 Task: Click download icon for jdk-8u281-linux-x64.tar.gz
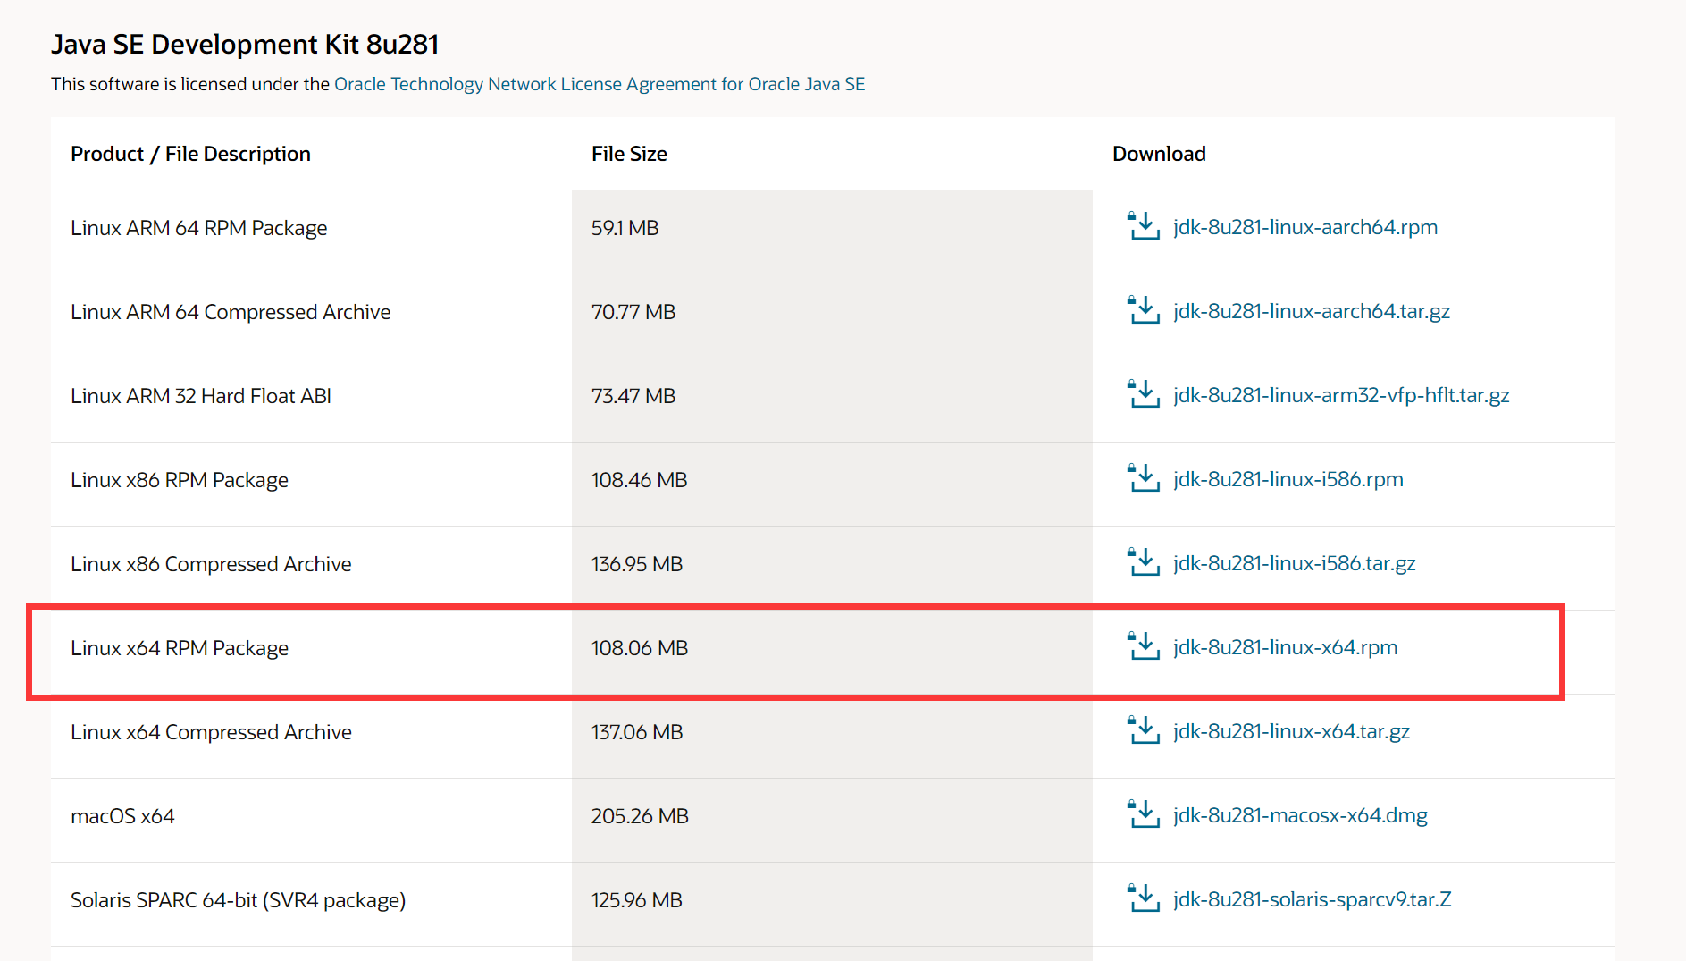pyautogui.click(x=1143, y=730)
